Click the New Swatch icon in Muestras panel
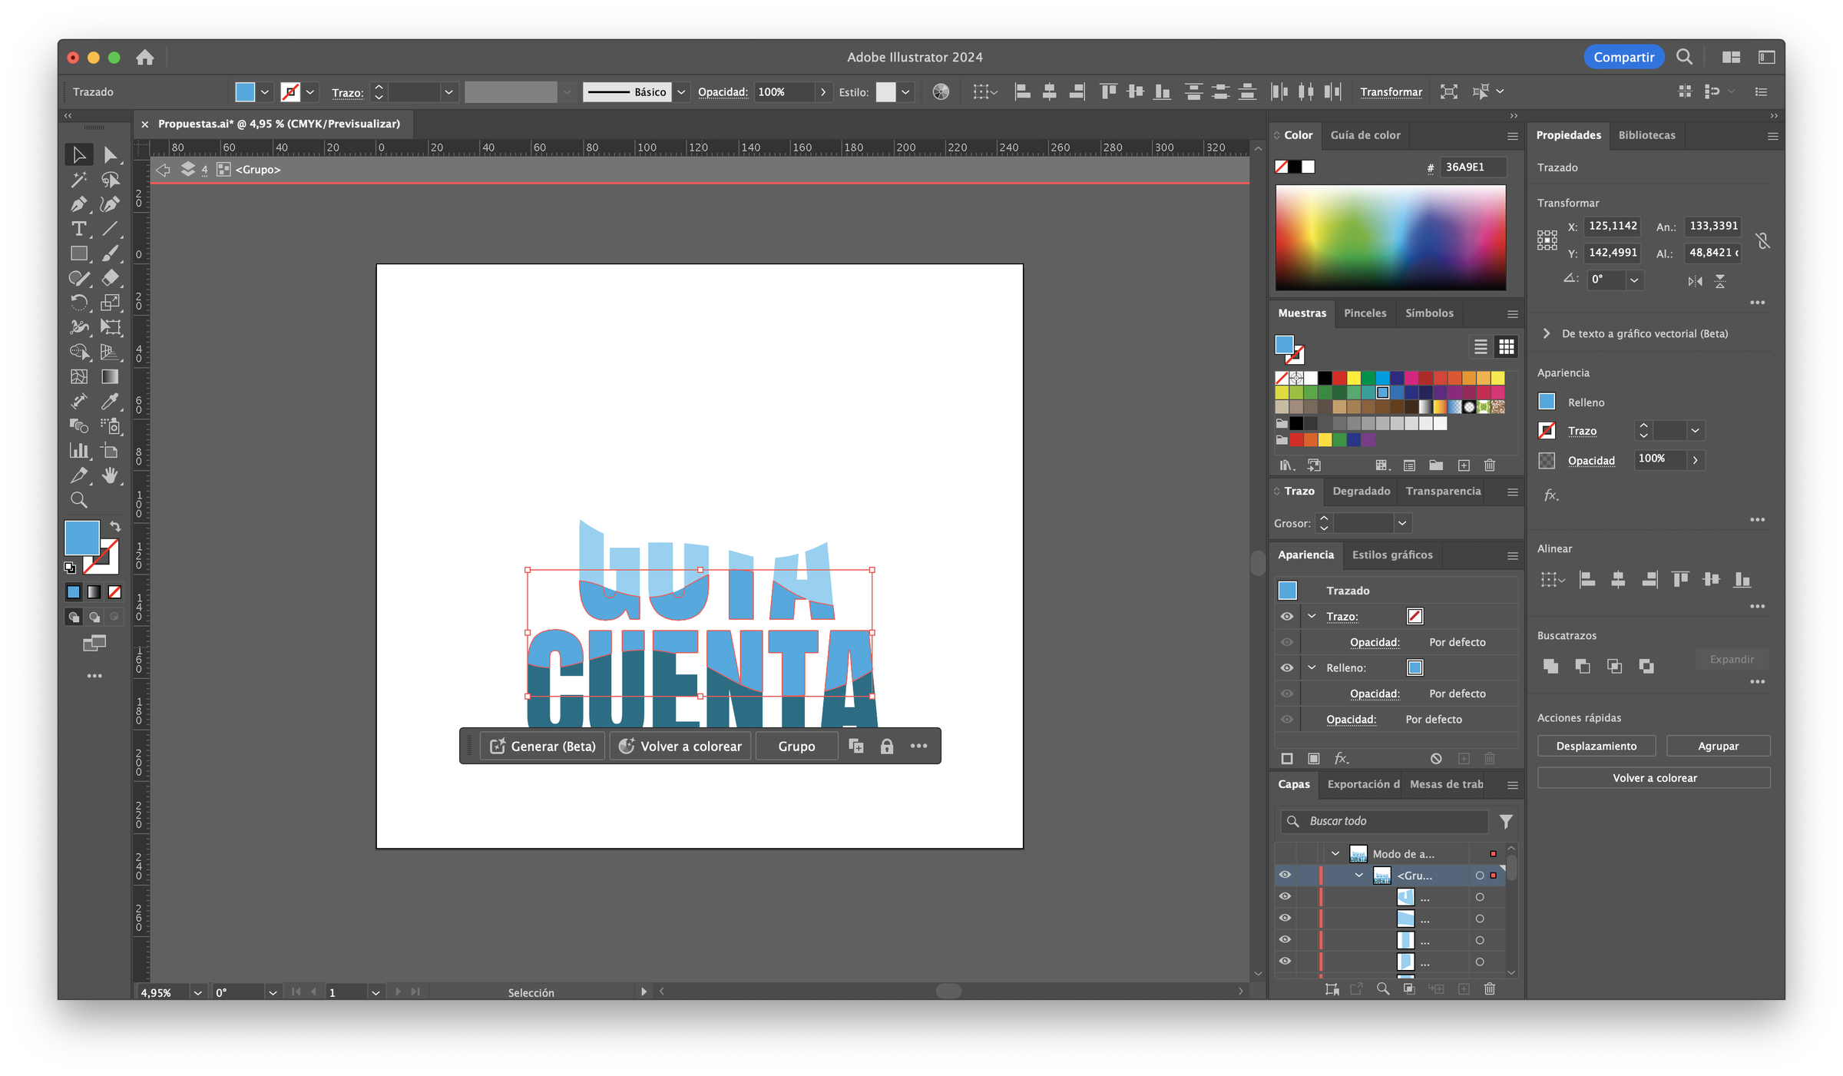 [x=1464, y=465]
